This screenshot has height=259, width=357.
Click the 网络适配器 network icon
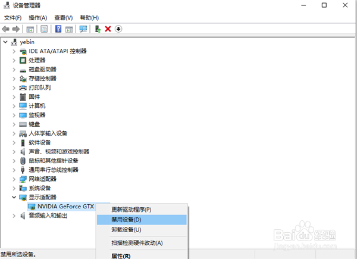23,179
